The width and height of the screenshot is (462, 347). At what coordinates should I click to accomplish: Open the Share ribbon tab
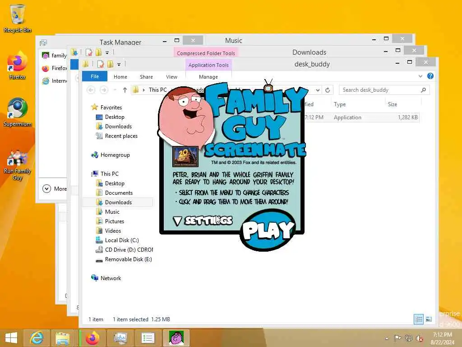146,77
